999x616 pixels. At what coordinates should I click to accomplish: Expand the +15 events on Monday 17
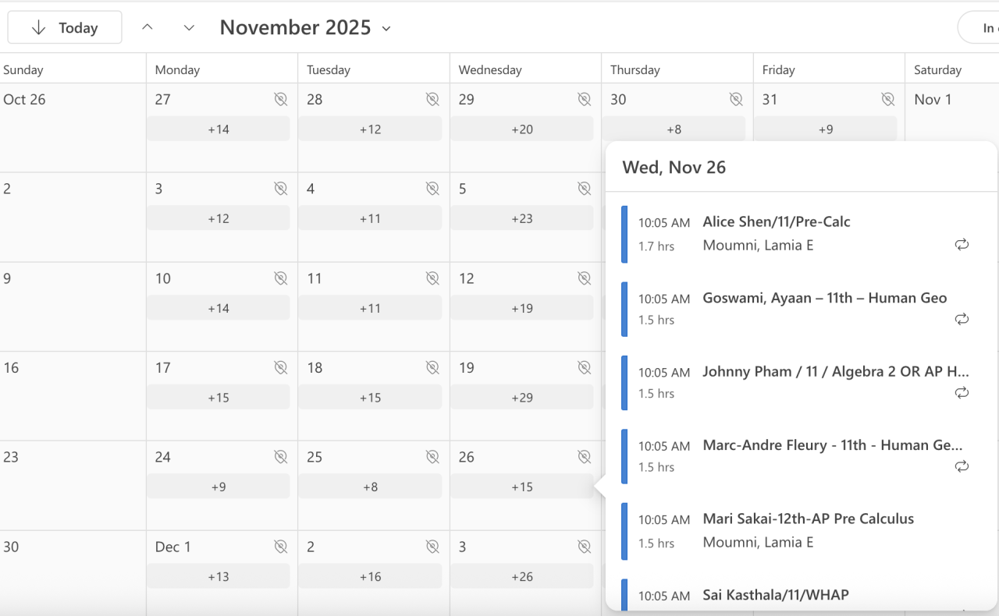click(219, 398)
